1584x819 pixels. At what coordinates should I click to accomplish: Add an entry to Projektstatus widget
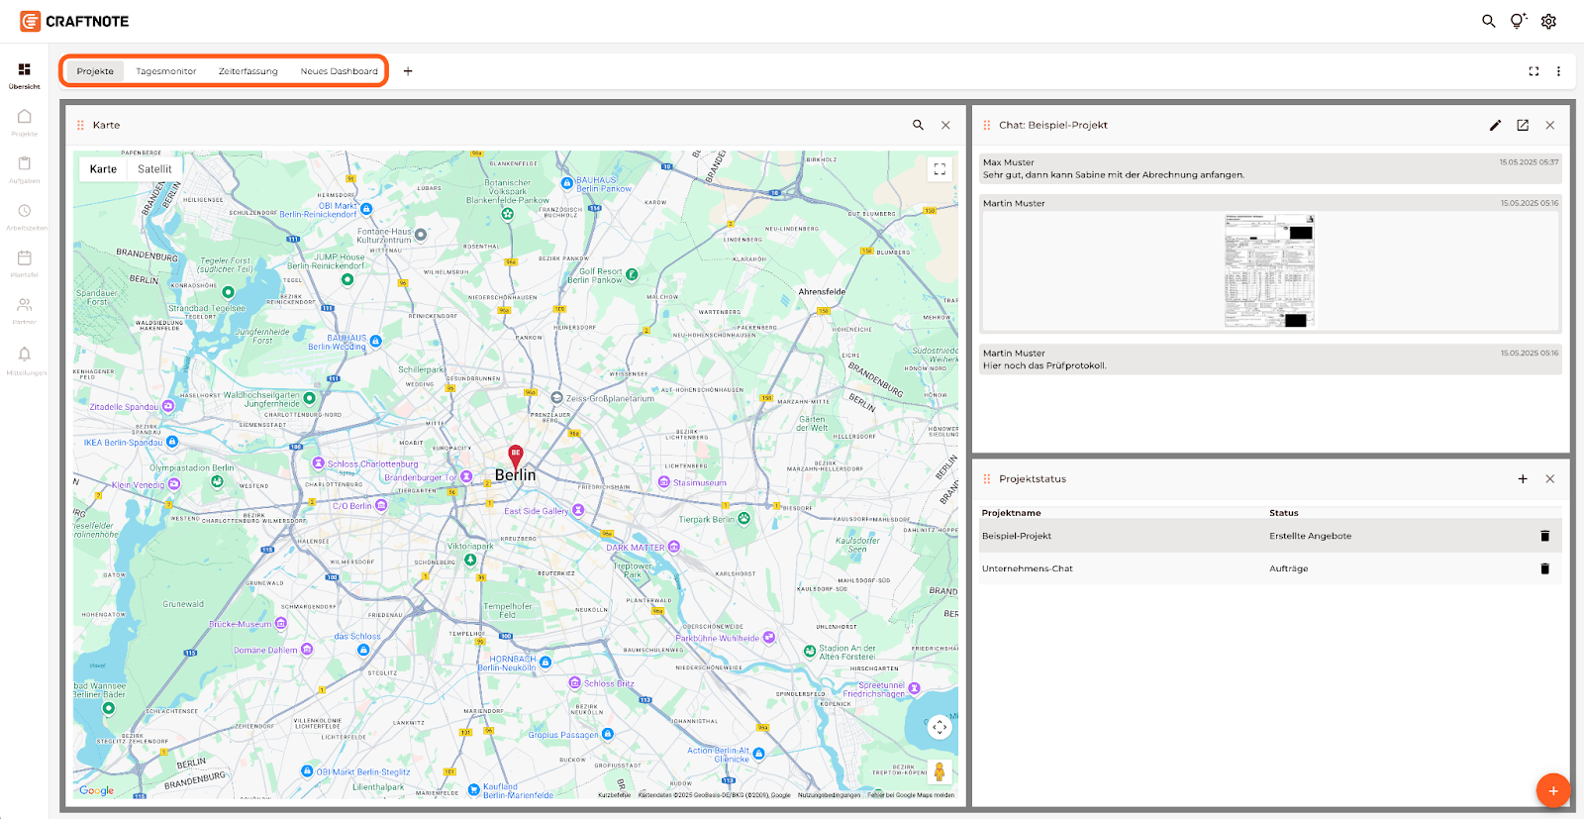(1523, 479)
